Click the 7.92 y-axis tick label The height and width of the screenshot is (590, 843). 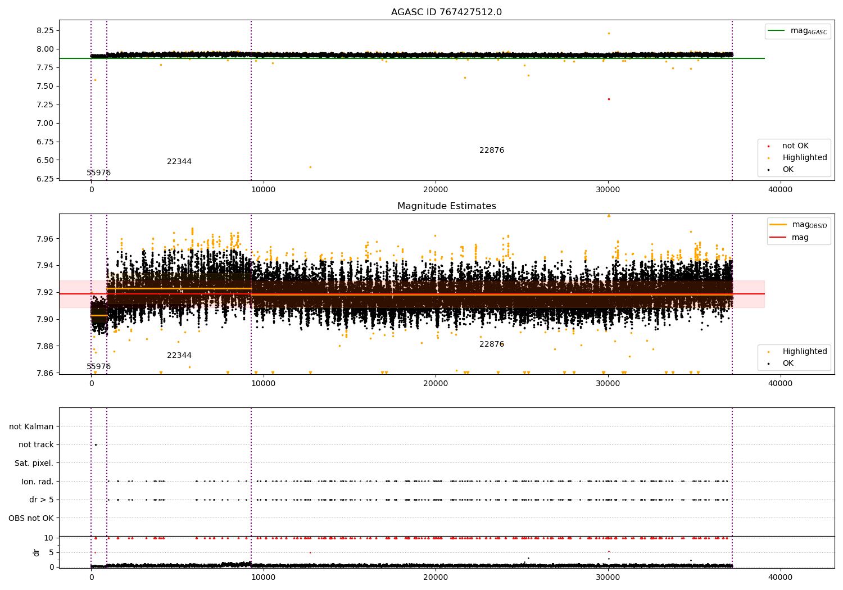tap(44, 292)
